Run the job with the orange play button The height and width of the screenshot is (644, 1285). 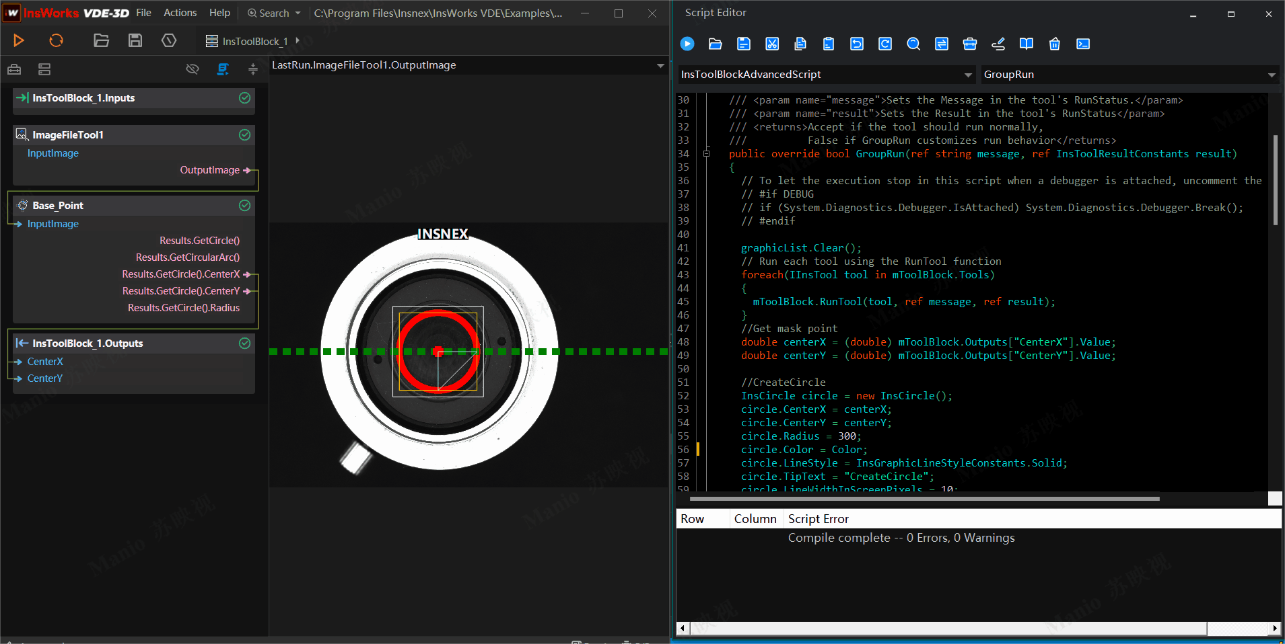19,41
